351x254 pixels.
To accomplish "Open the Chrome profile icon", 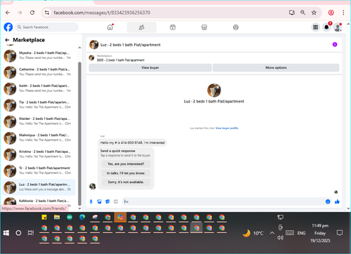I will 331,13.
